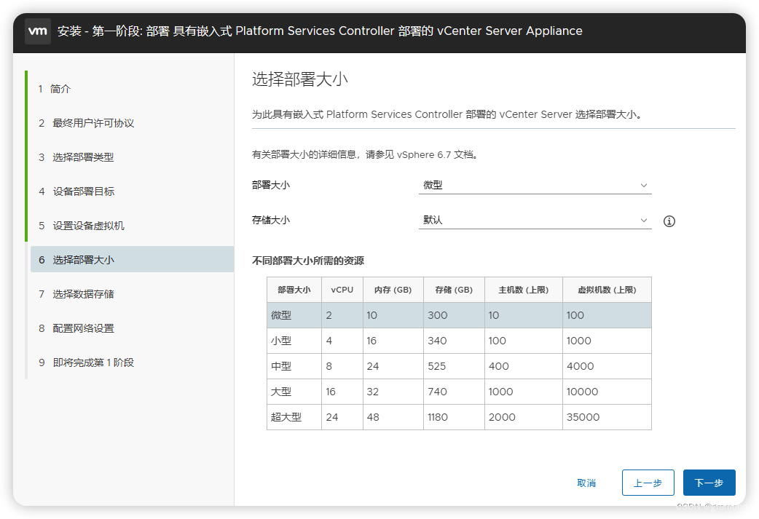Select step 7 选择数据存储
Screen dimensions: 759x519
(76, 294)
